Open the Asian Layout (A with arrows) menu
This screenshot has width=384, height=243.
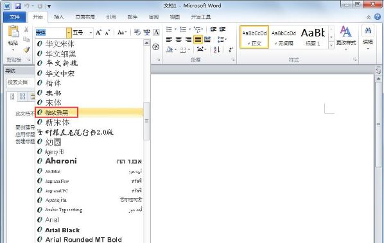tap(202, 49)
